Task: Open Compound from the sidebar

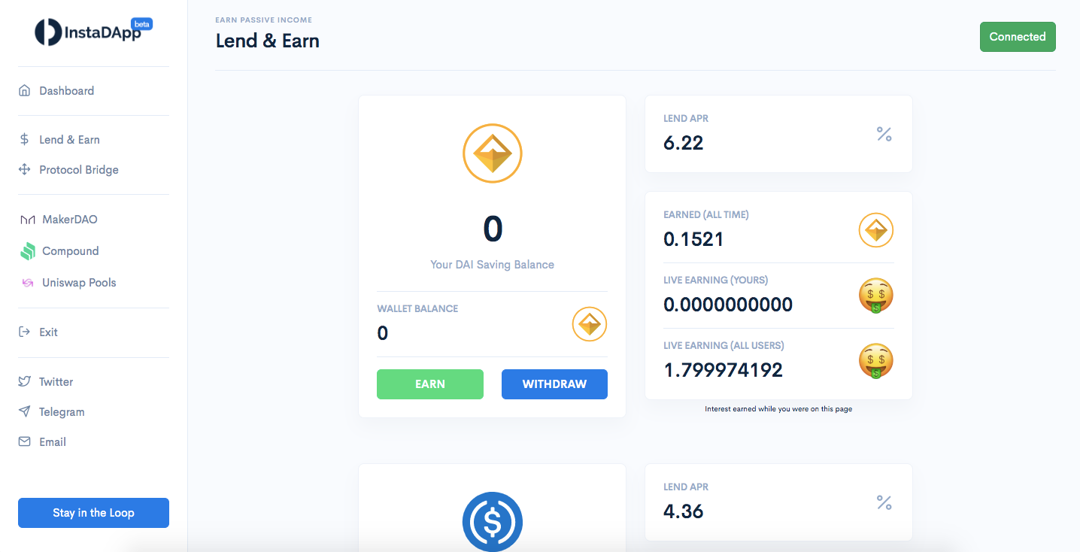Action: click(70, 251)
